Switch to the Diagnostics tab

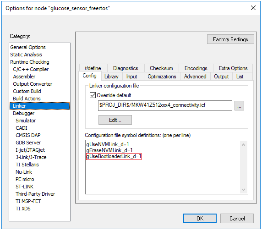click(126, 68)
